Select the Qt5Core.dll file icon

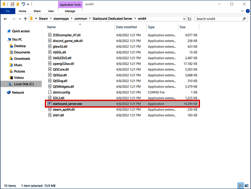(50, 69)
